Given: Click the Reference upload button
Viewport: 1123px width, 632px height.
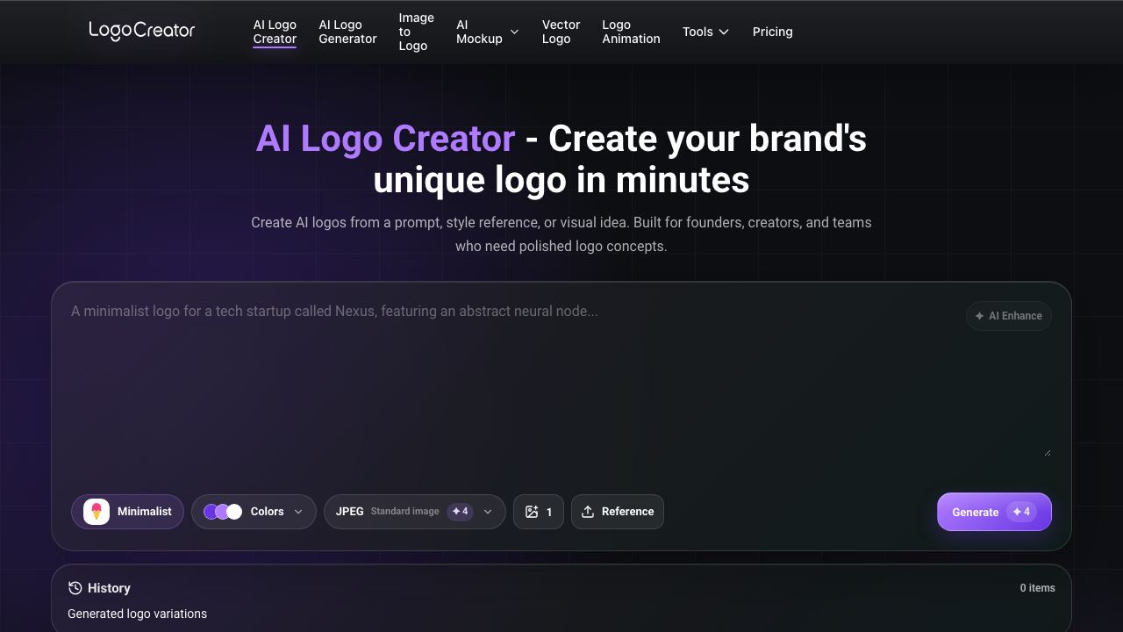Looking at the screenshot, I should click(x=618, y=512).
